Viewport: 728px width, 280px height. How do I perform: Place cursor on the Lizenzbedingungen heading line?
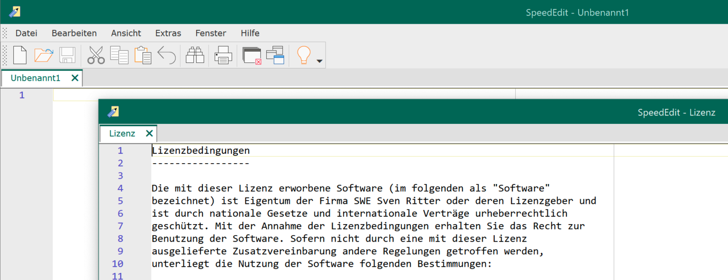(200, 150)
